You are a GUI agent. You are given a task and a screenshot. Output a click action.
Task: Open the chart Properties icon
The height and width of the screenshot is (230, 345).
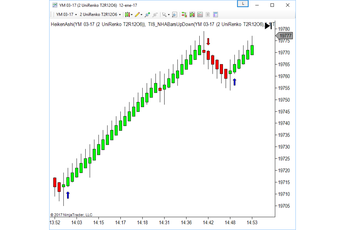[x=215, y=15]
